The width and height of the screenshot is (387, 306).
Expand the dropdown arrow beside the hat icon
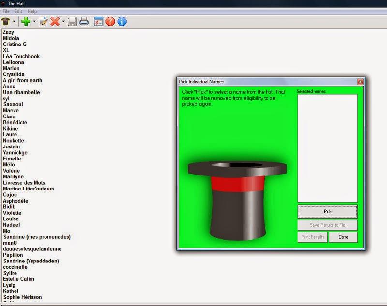click(x=14, y=22)
